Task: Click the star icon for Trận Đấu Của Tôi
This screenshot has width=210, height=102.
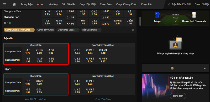Action: [169, 4]
